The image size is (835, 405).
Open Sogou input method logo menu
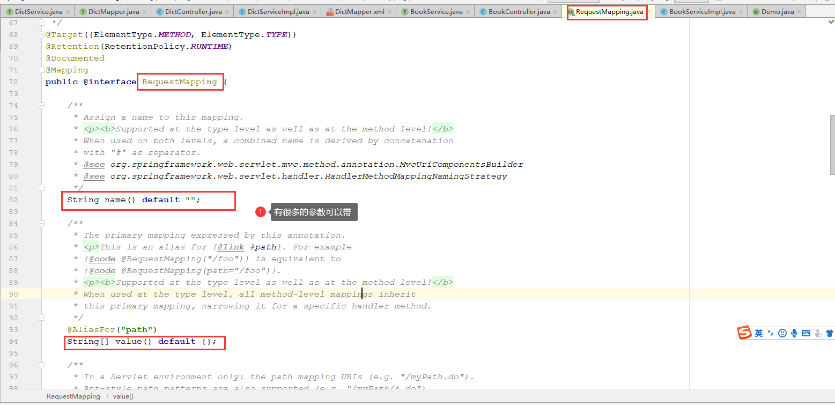click(744, 333)
